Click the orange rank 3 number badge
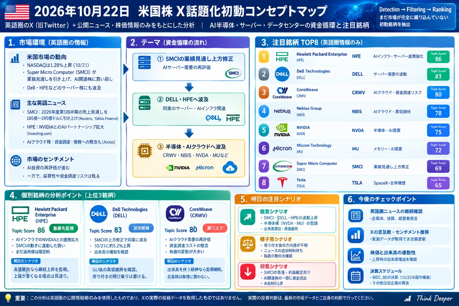This screenshot has height=306, width=459. pyautogui.click(x=264, y=92)
